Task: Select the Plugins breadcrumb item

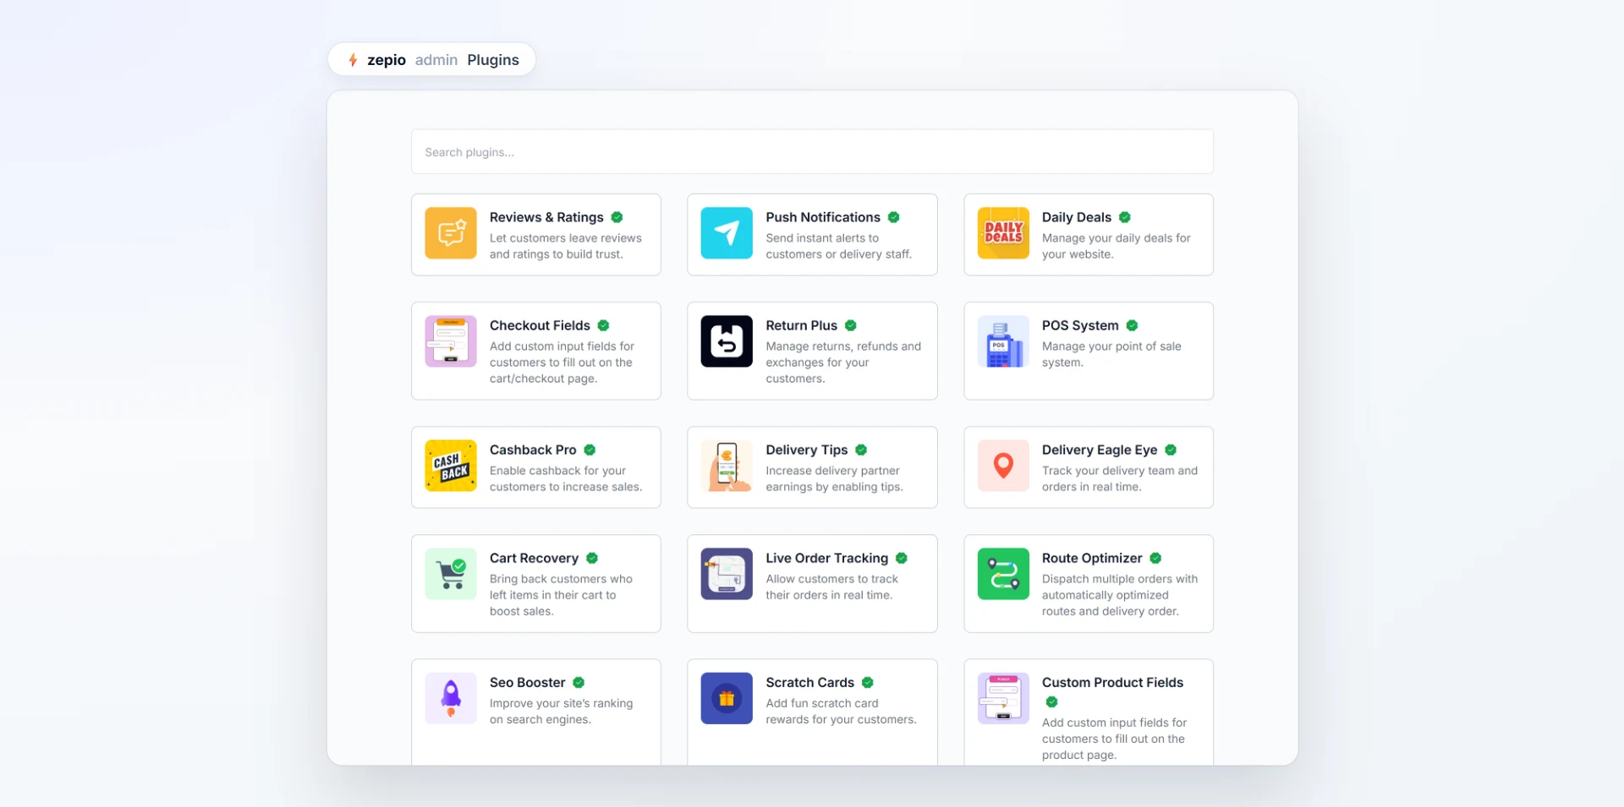Action: point(493,60)
